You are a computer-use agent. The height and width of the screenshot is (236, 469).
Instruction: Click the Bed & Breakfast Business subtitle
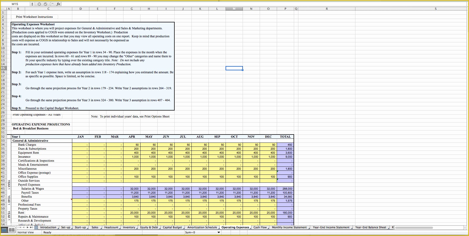[31, 128]
